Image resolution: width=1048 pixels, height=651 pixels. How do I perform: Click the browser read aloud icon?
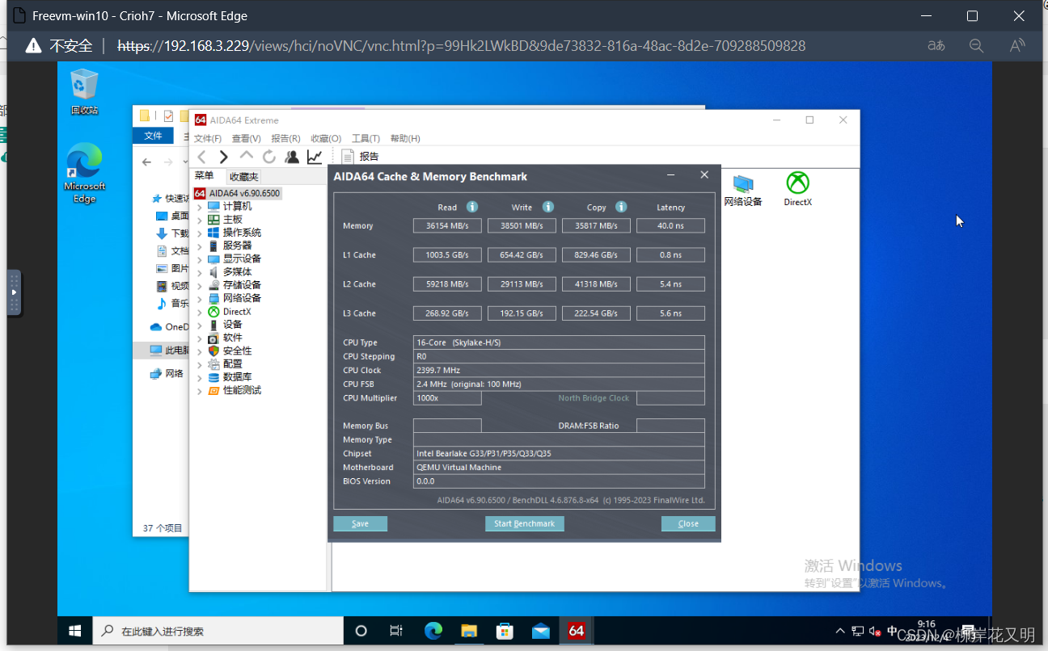pos(1017,46)
